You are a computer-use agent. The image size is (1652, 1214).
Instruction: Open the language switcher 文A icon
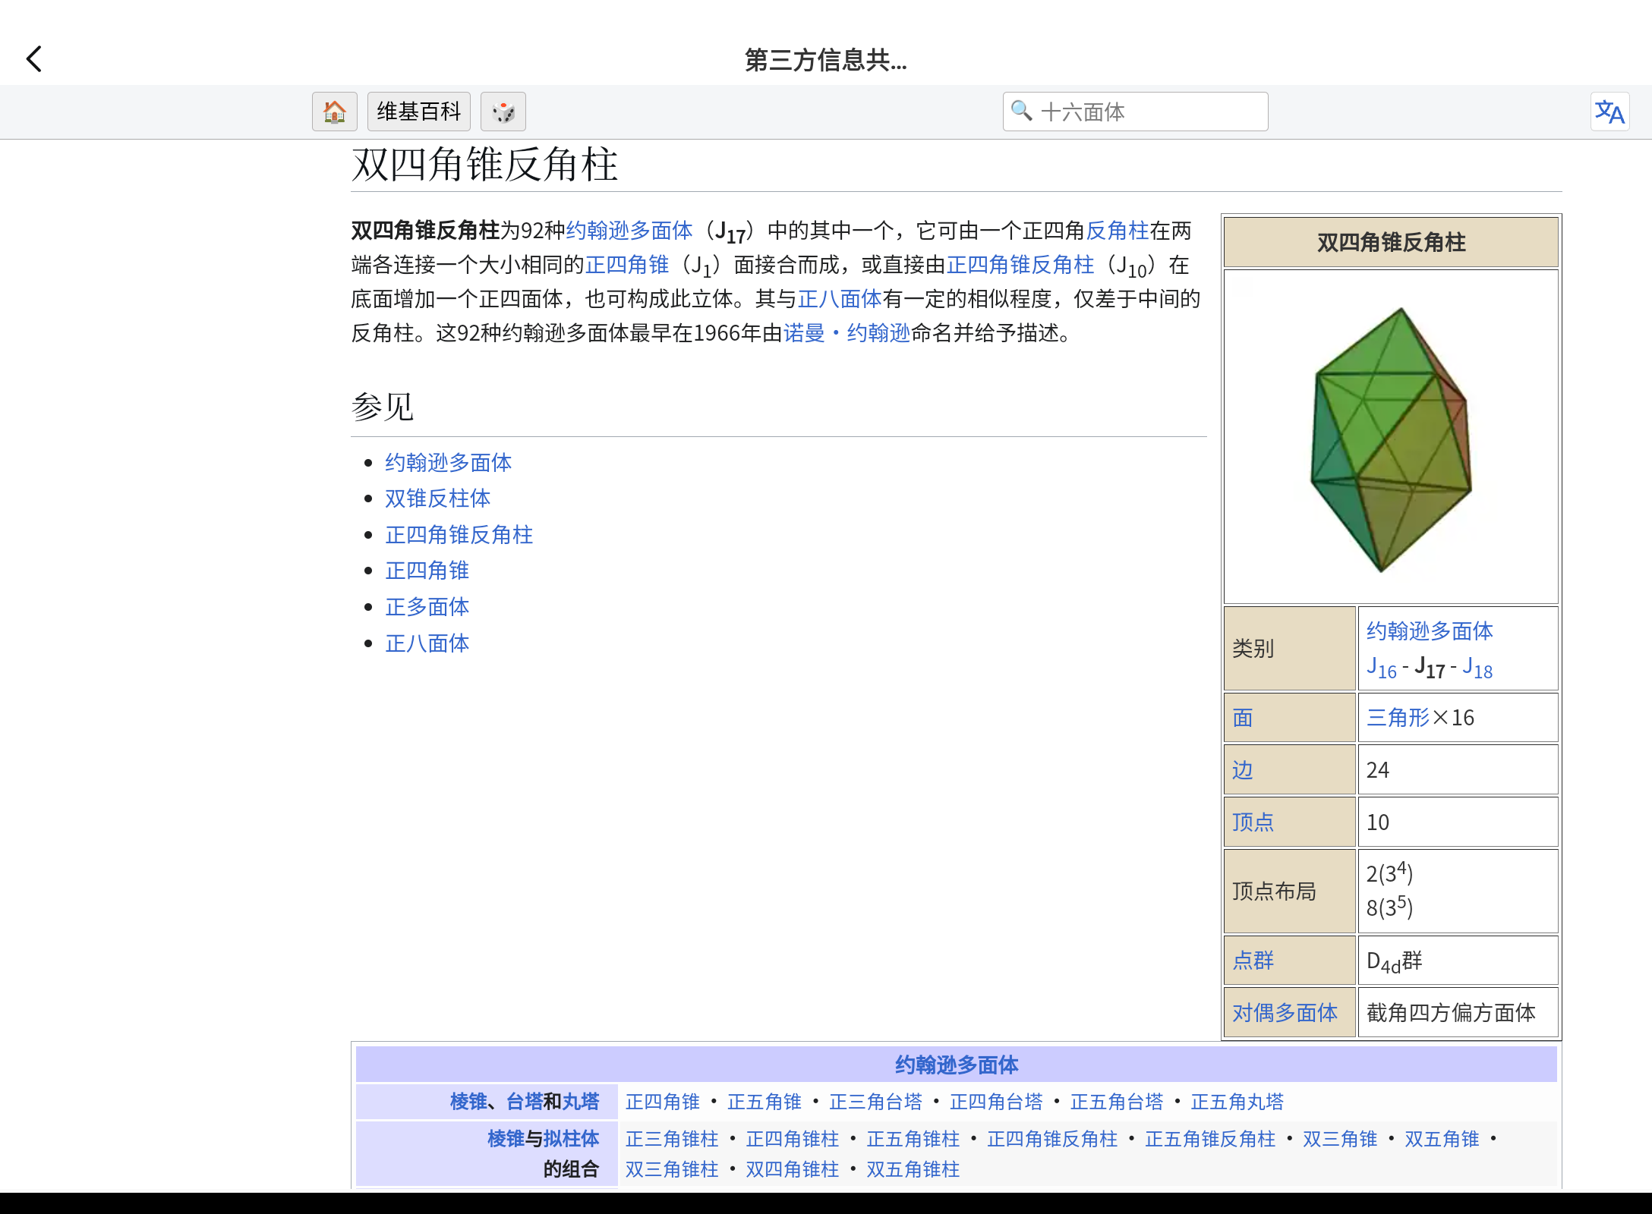tap(1609, 112)
